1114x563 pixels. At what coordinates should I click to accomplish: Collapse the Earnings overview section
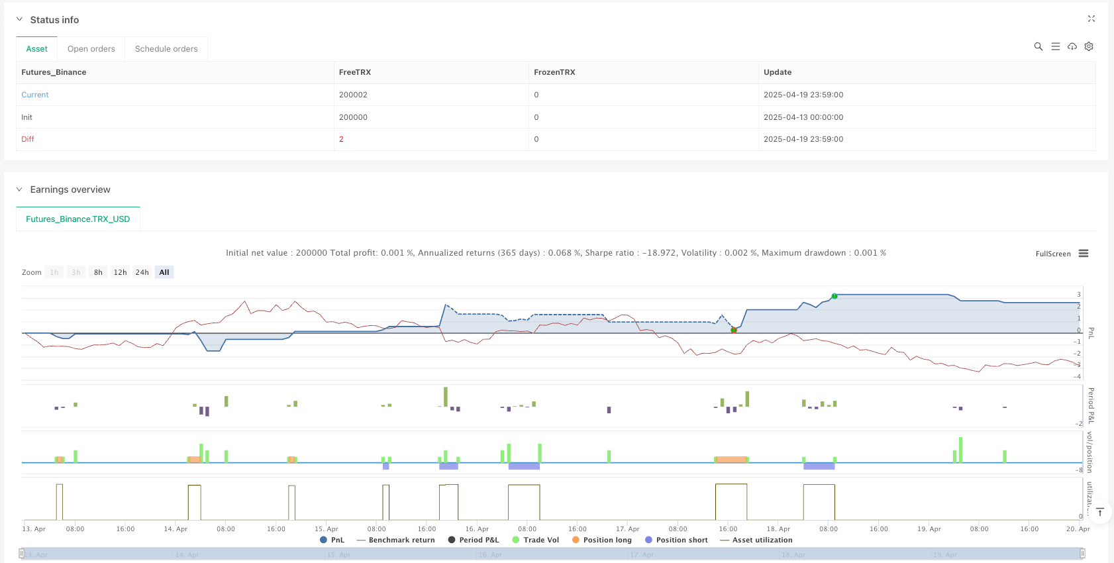19,189
